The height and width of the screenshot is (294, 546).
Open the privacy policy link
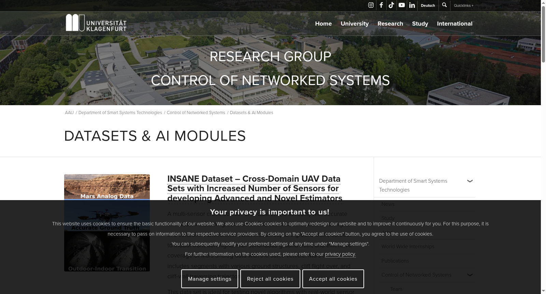[x=340, y=254]
